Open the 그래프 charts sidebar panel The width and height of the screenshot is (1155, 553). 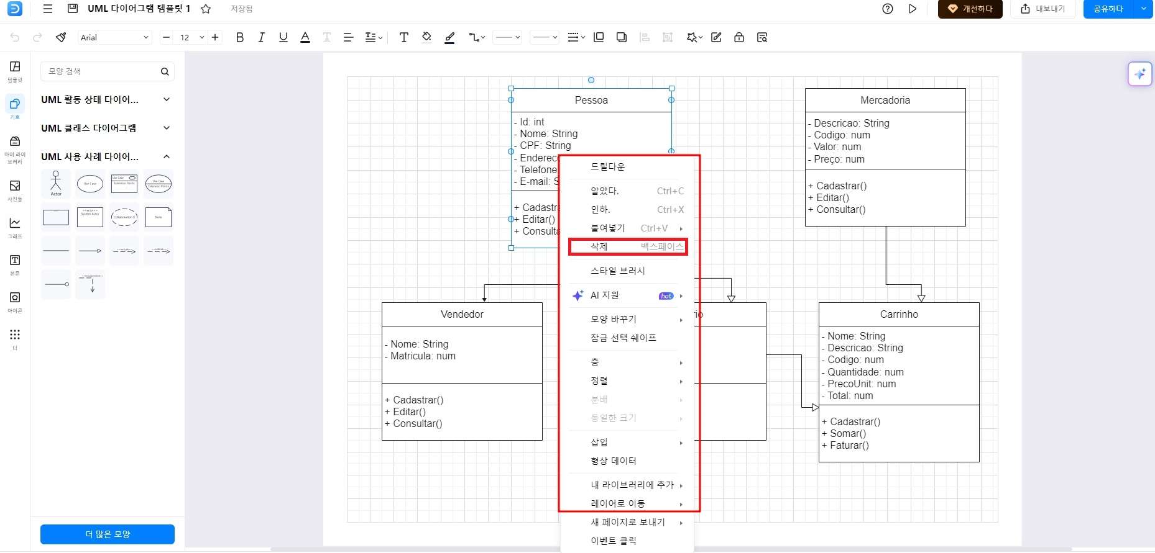pos(15,227)
